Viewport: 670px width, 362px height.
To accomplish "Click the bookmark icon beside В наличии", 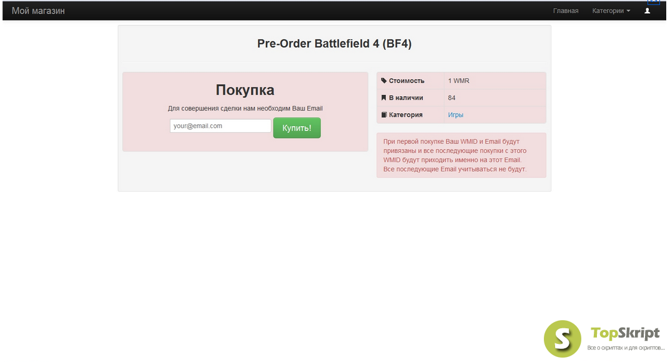I will coord(384,98).
